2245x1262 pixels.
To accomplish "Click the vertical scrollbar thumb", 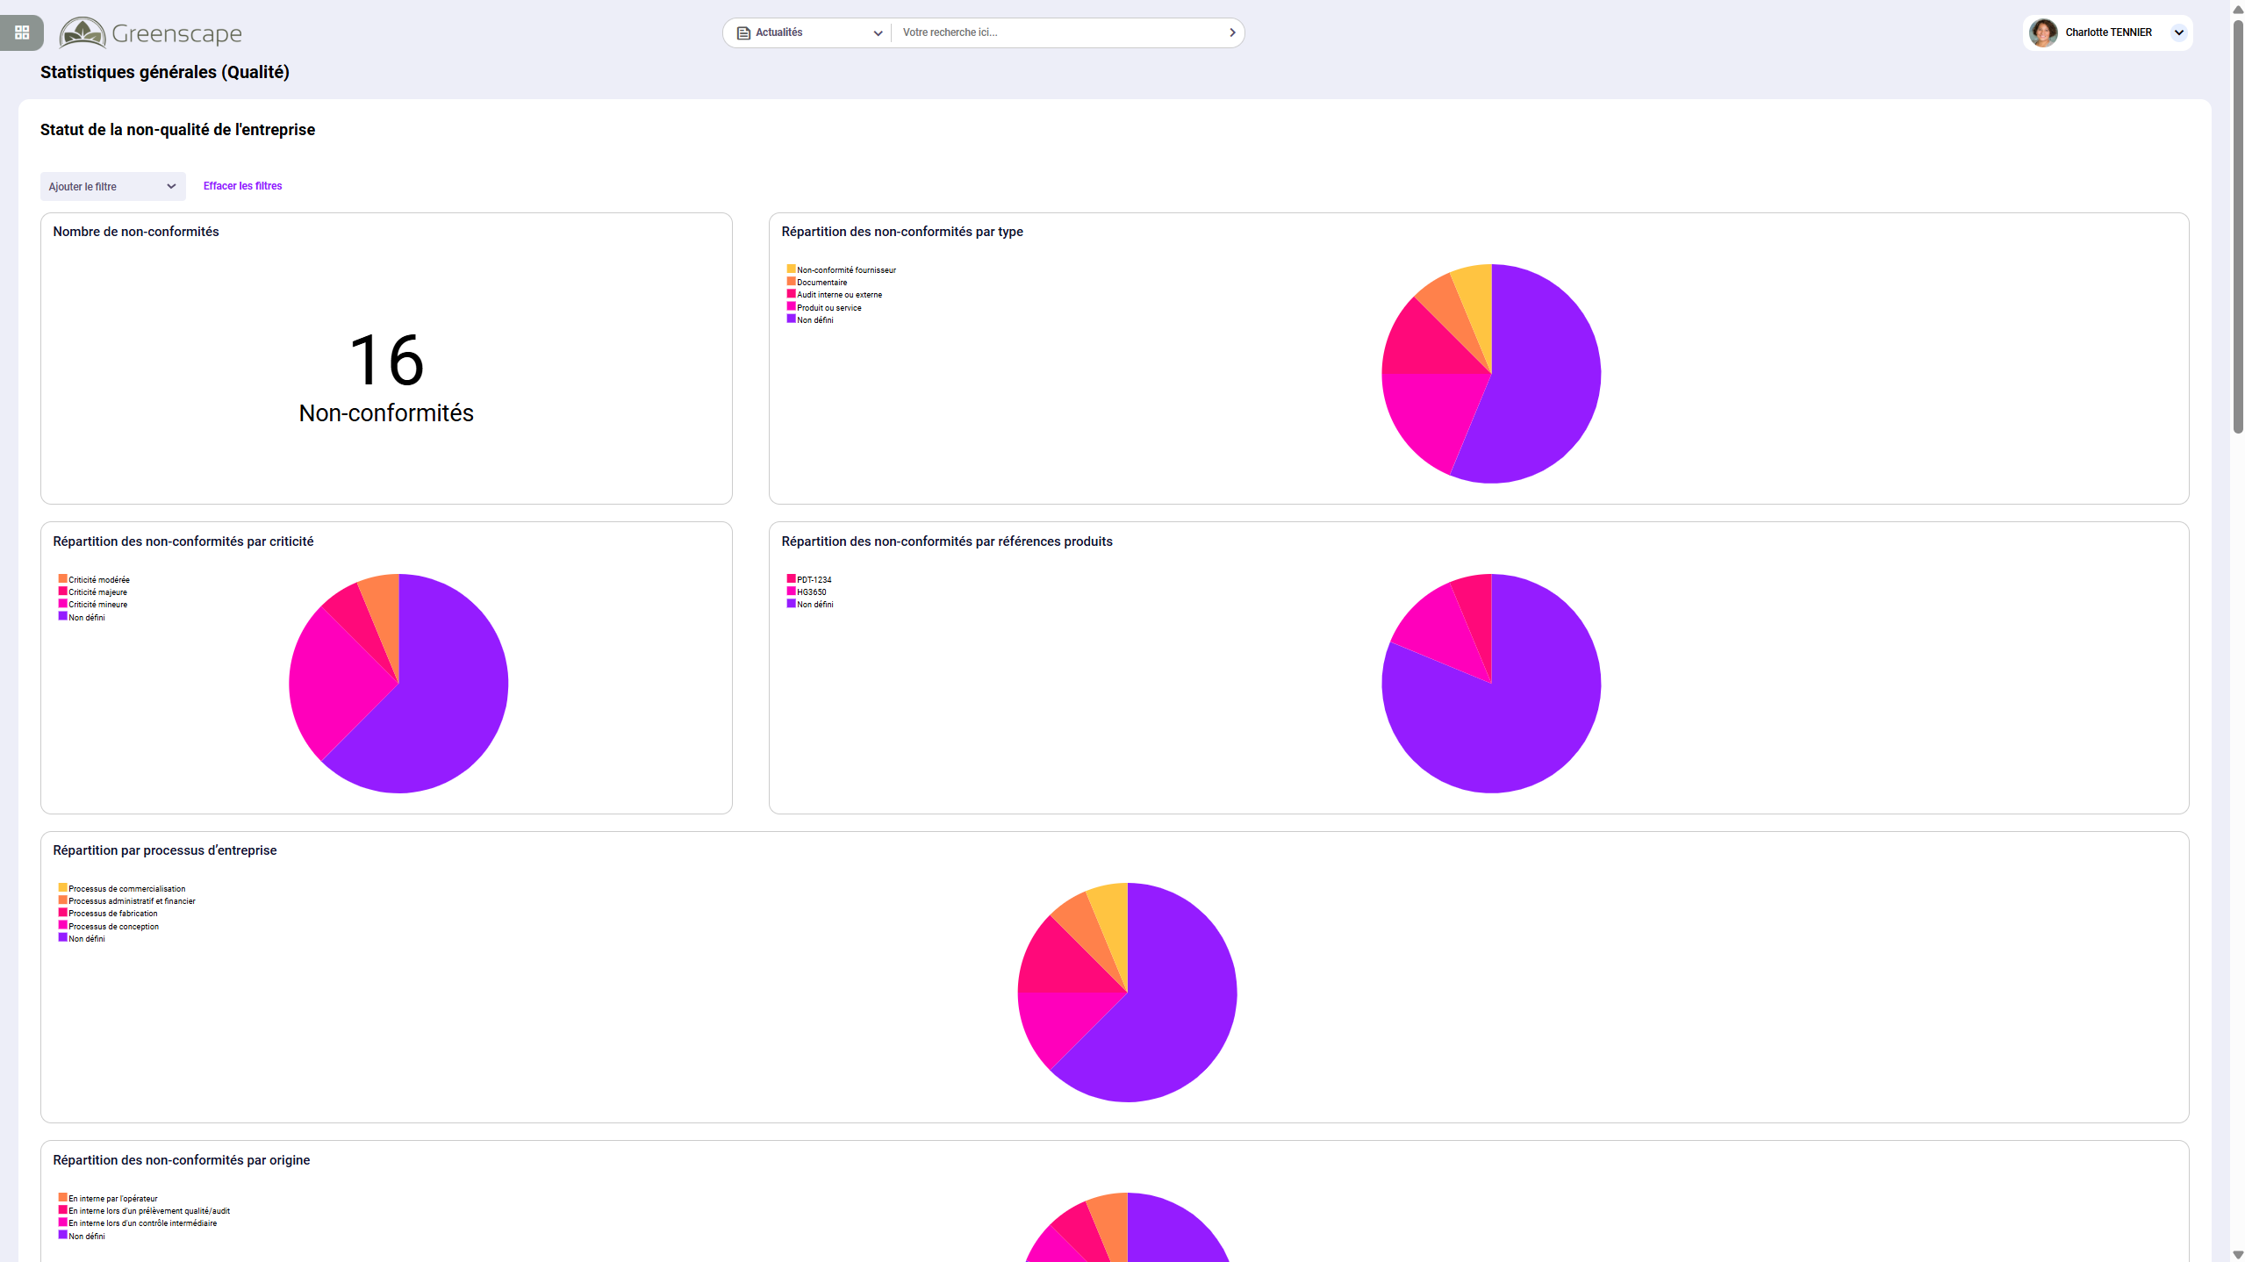I will 2237,226.
